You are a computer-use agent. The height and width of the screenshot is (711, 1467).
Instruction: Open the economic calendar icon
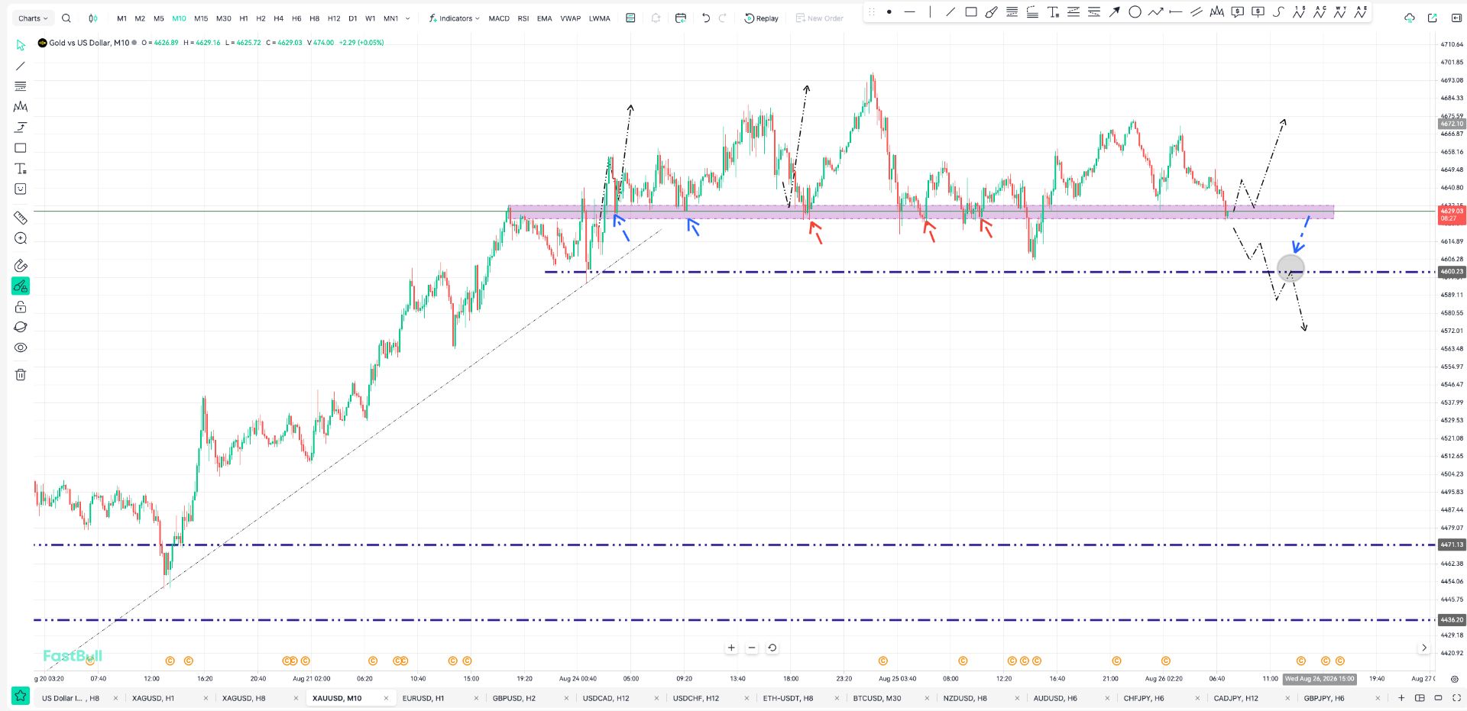click(x=681, y=18)
